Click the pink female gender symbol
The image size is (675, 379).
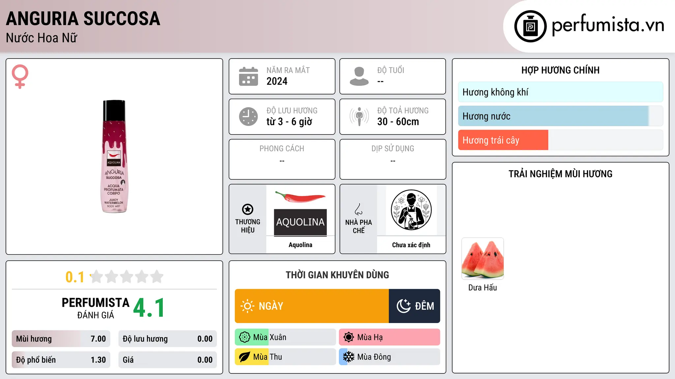pyautogui.click(x=20, y=76)
